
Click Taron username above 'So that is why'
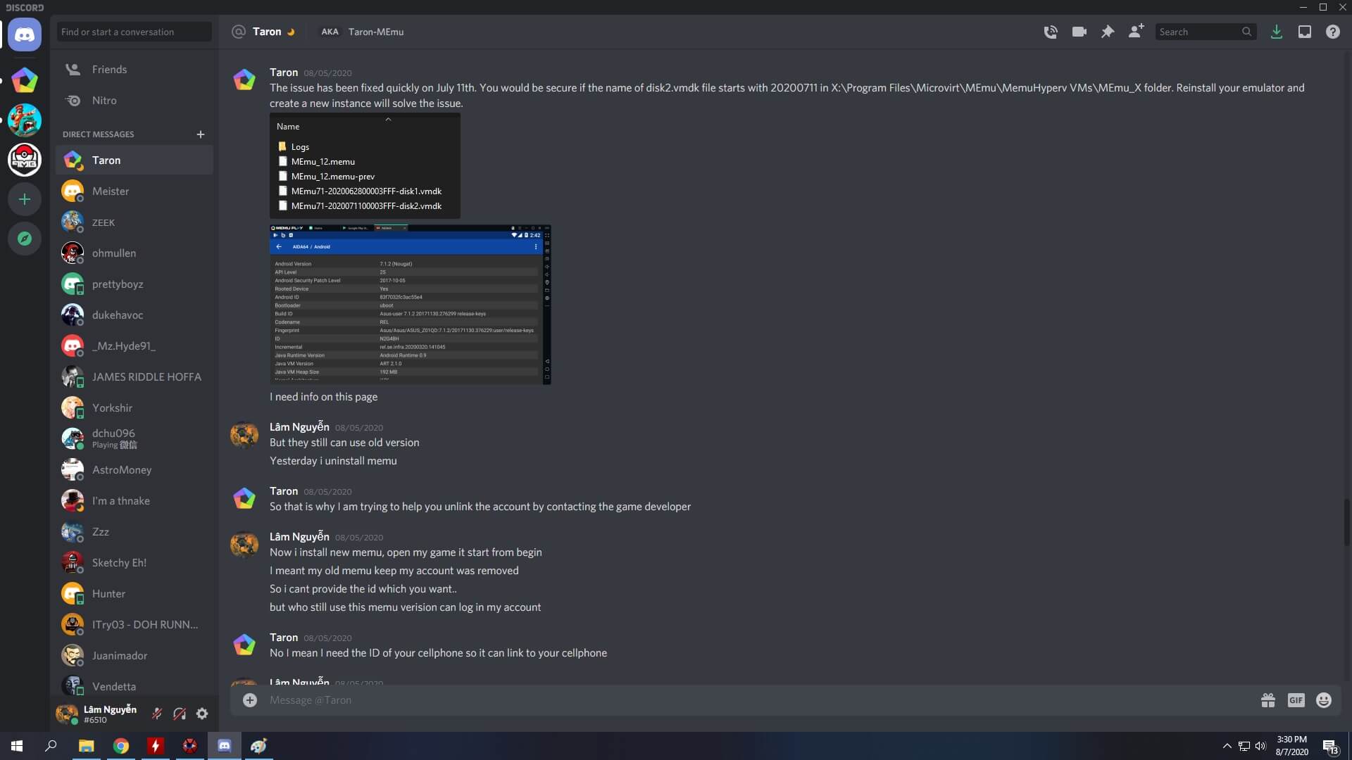284,491
